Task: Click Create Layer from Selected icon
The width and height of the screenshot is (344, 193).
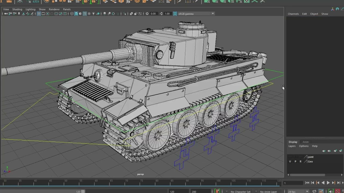Action: (341, 151)
